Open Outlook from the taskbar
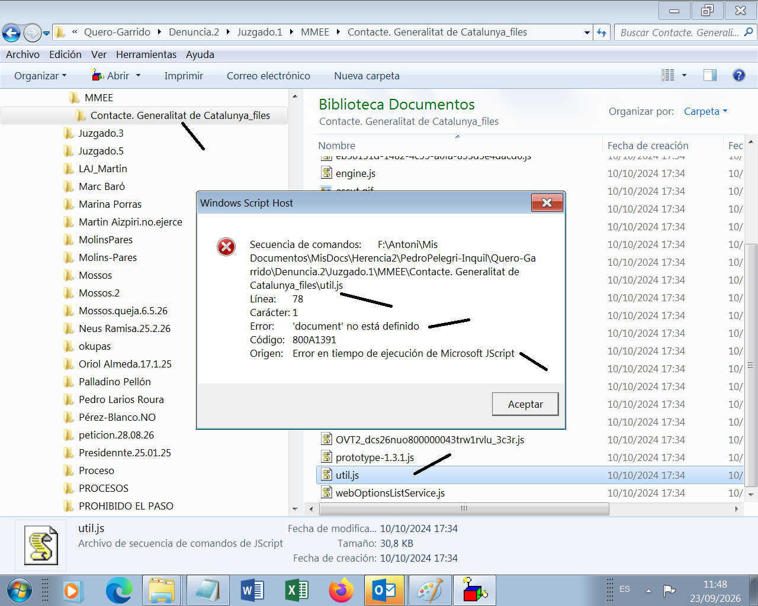The image size is (758, 606). pos(385,591)
